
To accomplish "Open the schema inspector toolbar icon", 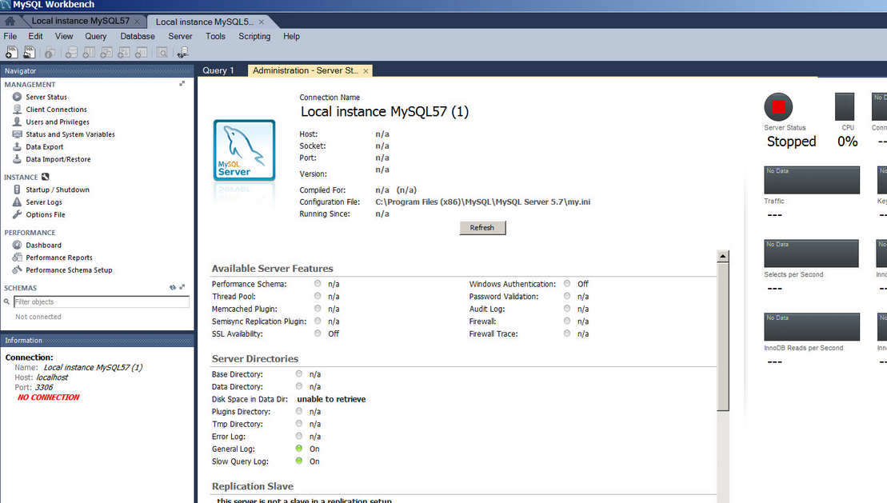I will [x=50, y=53].
